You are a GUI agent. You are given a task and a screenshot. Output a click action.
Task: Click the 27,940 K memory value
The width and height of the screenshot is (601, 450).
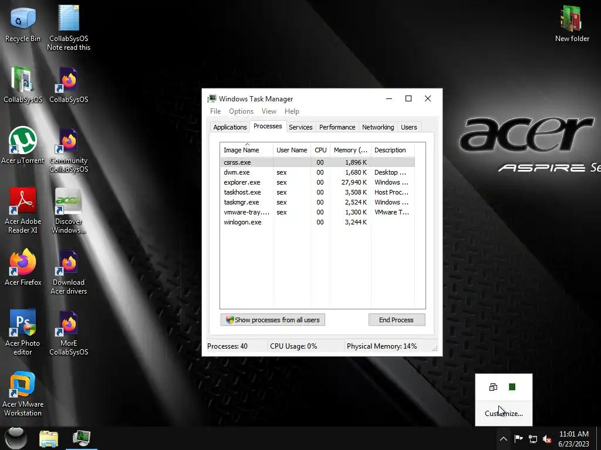click(x=354, y=182)
